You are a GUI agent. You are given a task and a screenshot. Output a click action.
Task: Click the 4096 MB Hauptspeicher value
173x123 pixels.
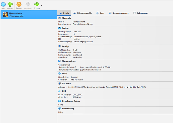click(x=77, y=32)
